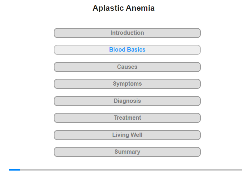Image resolution: width=251 pixels, height=172 pixels.
Task: Go to the Causes section
Action: [127, 67]
